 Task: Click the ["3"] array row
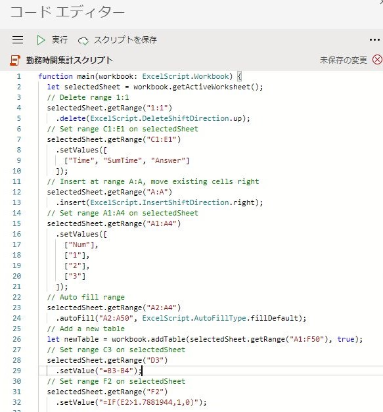(x=75, y=276)
